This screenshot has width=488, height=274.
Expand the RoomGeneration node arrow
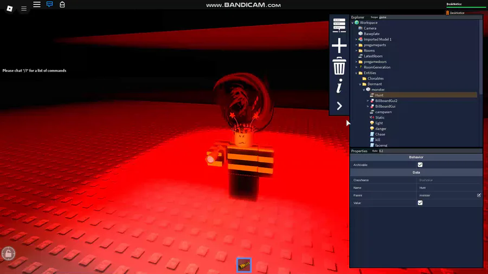coord(356,67)
